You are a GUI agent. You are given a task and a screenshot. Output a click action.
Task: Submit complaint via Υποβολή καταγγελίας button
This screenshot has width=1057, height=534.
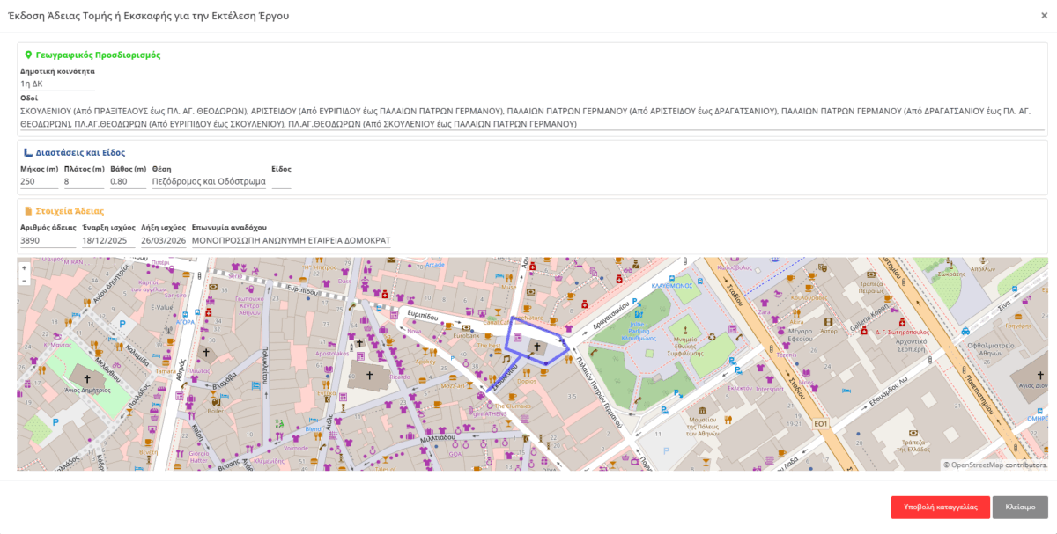click(940, 507)
